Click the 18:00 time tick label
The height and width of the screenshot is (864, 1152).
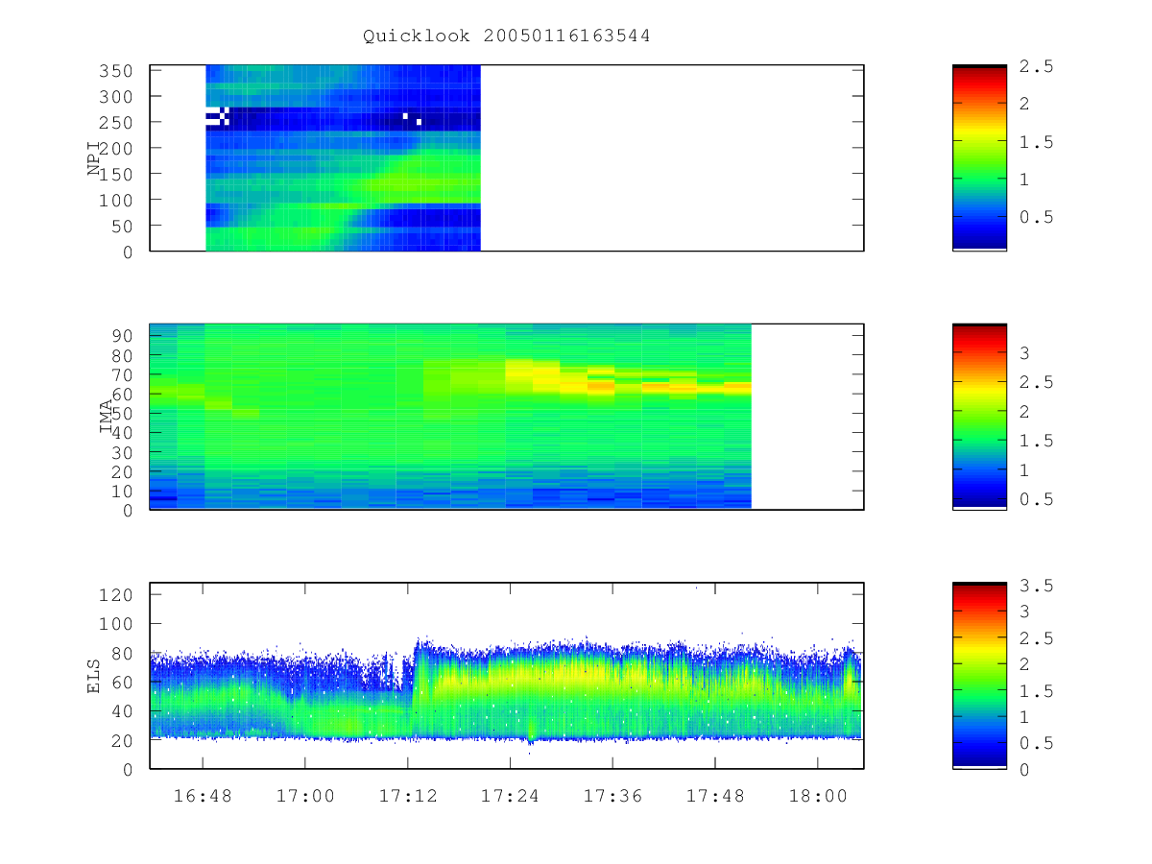[818, 796]
